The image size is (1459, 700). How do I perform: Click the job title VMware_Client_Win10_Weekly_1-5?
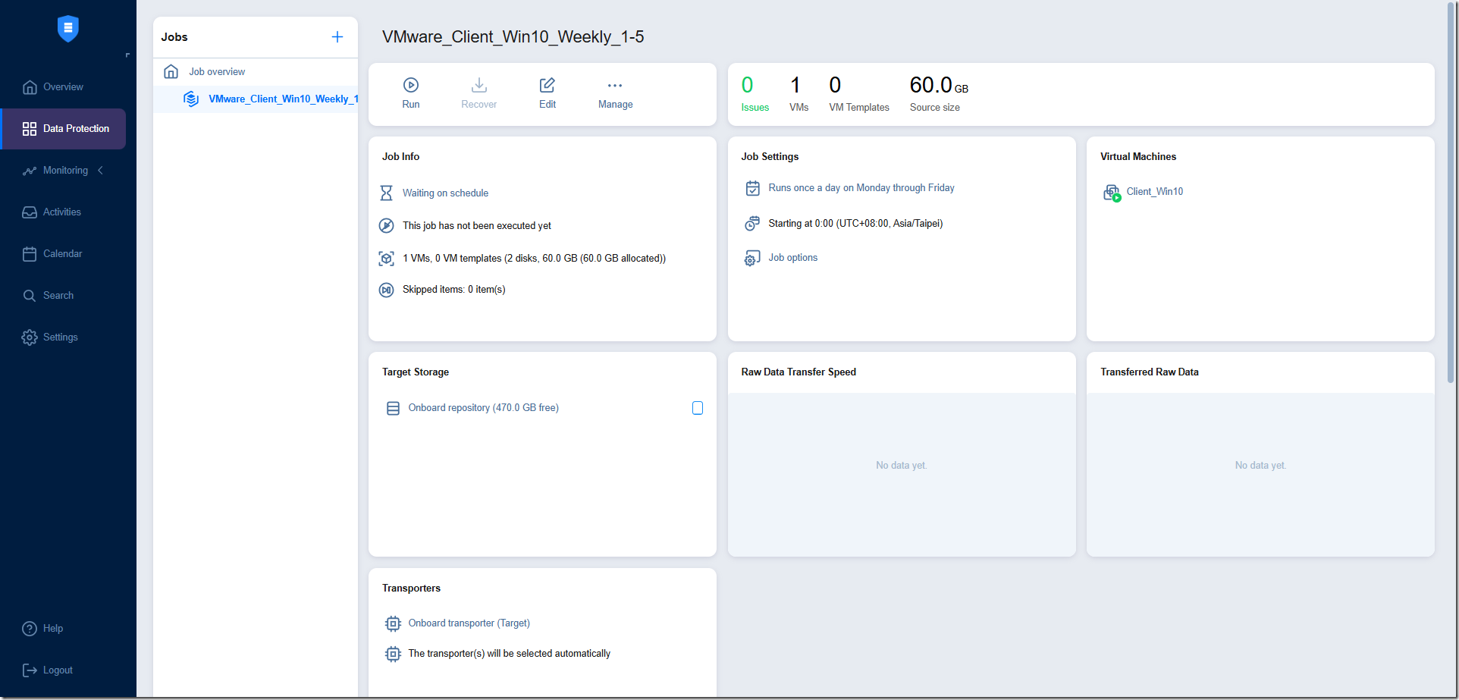coord(513,37)
